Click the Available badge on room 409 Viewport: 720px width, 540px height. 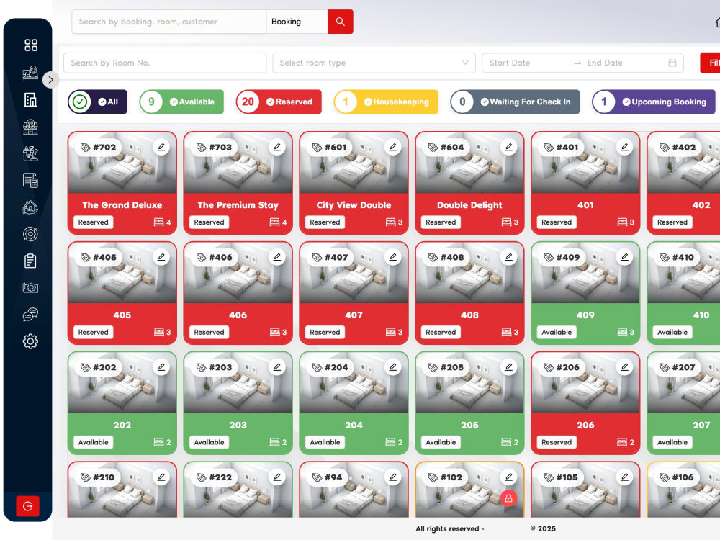(557, 332)
